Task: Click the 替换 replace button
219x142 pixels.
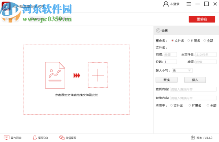Action: pyautogui.click(x=167, y=80)
